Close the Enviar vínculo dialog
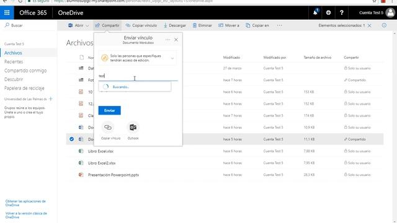The width and height of the screenshot is (397, 223). tap(176, 40)
